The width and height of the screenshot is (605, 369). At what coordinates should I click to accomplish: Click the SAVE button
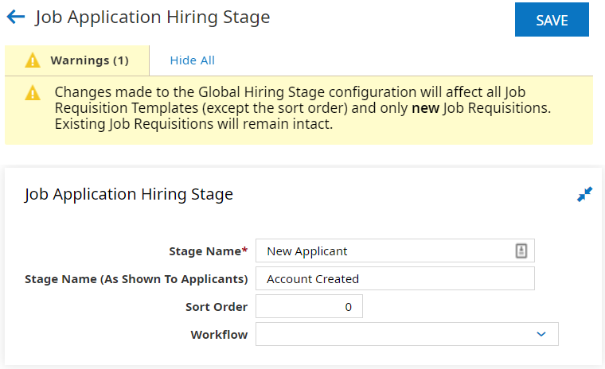[552, 20]
